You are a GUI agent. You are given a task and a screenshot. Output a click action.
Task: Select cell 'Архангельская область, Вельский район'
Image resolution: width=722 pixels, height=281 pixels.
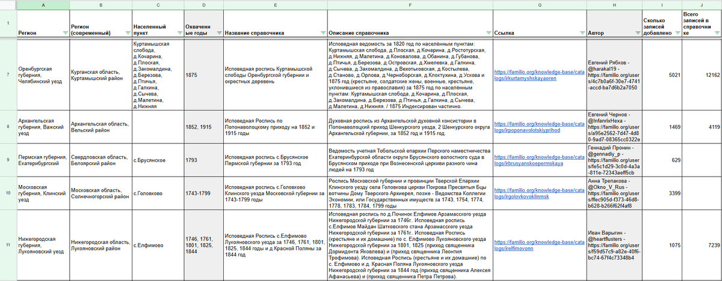click(x=100, y=127)
